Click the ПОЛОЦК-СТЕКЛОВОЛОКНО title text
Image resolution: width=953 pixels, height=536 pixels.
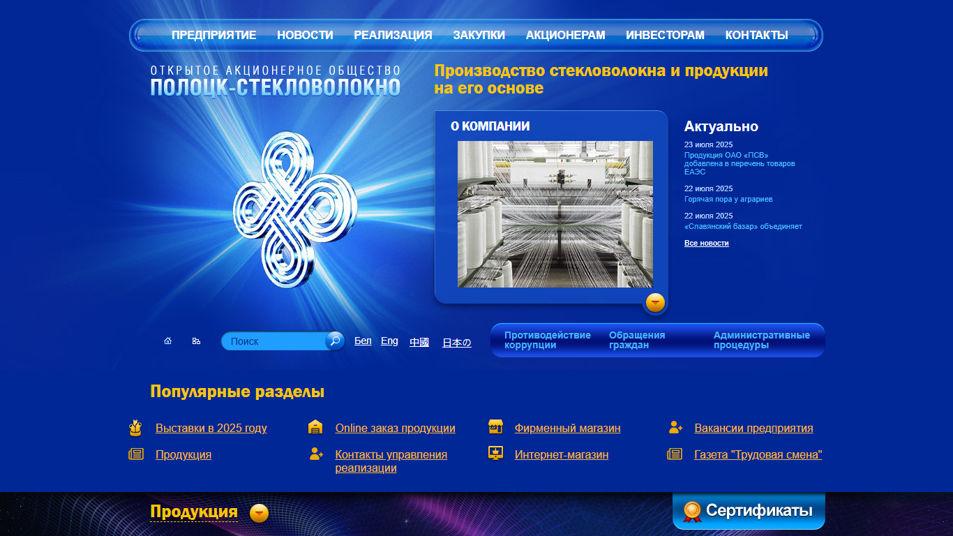[276, 87]
